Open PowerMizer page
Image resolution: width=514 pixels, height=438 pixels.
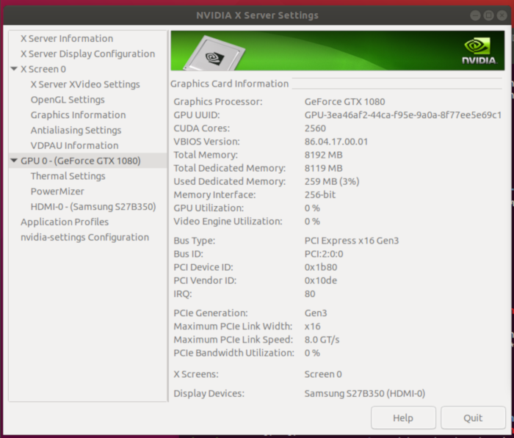(x=57, y=191)
